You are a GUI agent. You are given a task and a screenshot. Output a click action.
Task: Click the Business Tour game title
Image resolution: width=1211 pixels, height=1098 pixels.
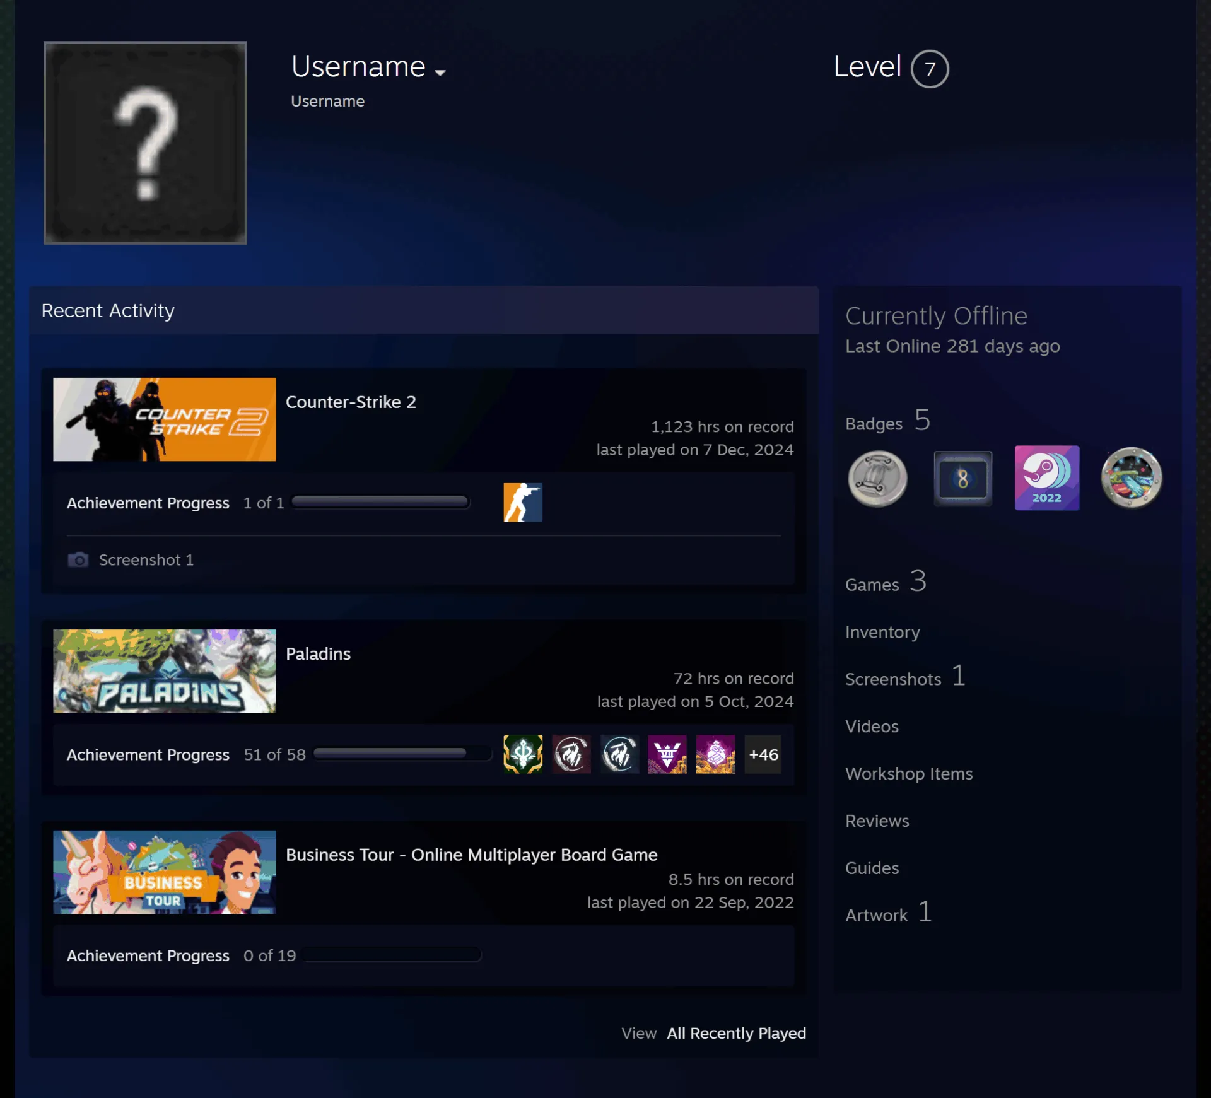pos(471,854)
